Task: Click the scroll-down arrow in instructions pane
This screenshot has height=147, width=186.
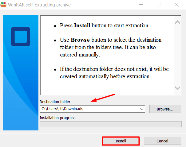Action: 177,88
